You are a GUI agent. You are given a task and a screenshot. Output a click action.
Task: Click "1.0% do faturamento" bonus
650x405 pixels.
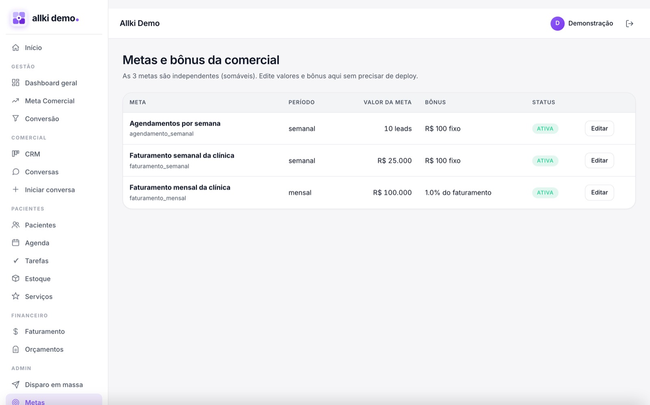(458, 193)
